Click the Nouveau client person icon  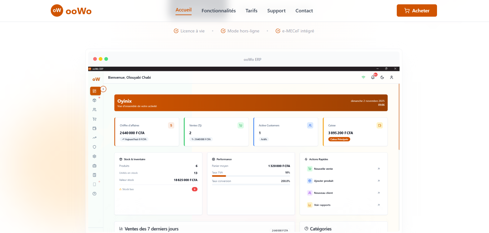pos(310,193)
